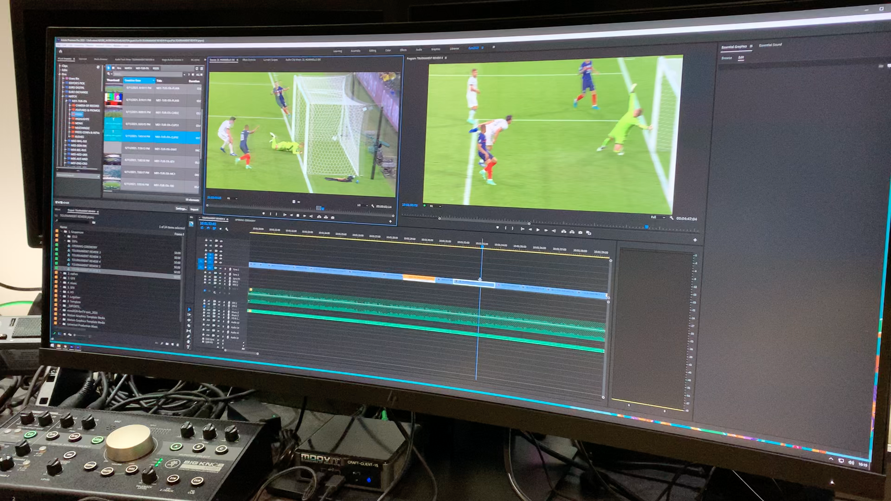The width and height of the screenshot is (891, 501).
Task: Switch to the Essential Sound tab
Action: [770, 45]
